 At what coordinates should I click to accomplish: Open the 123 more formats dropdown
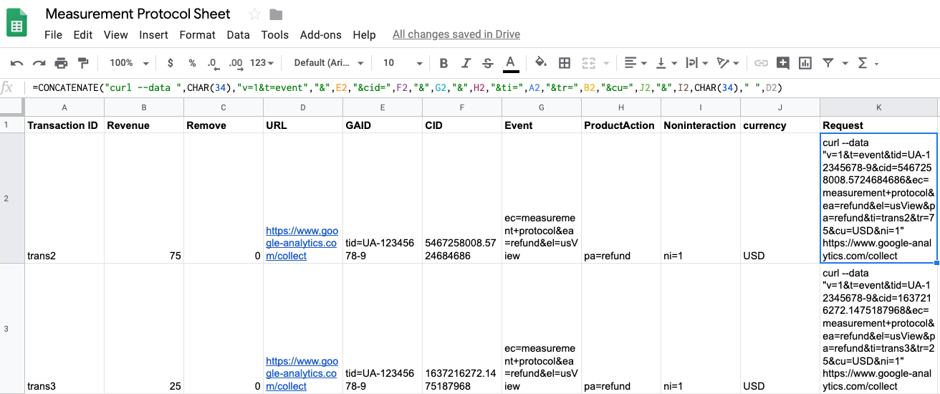[x=262, y=63]
